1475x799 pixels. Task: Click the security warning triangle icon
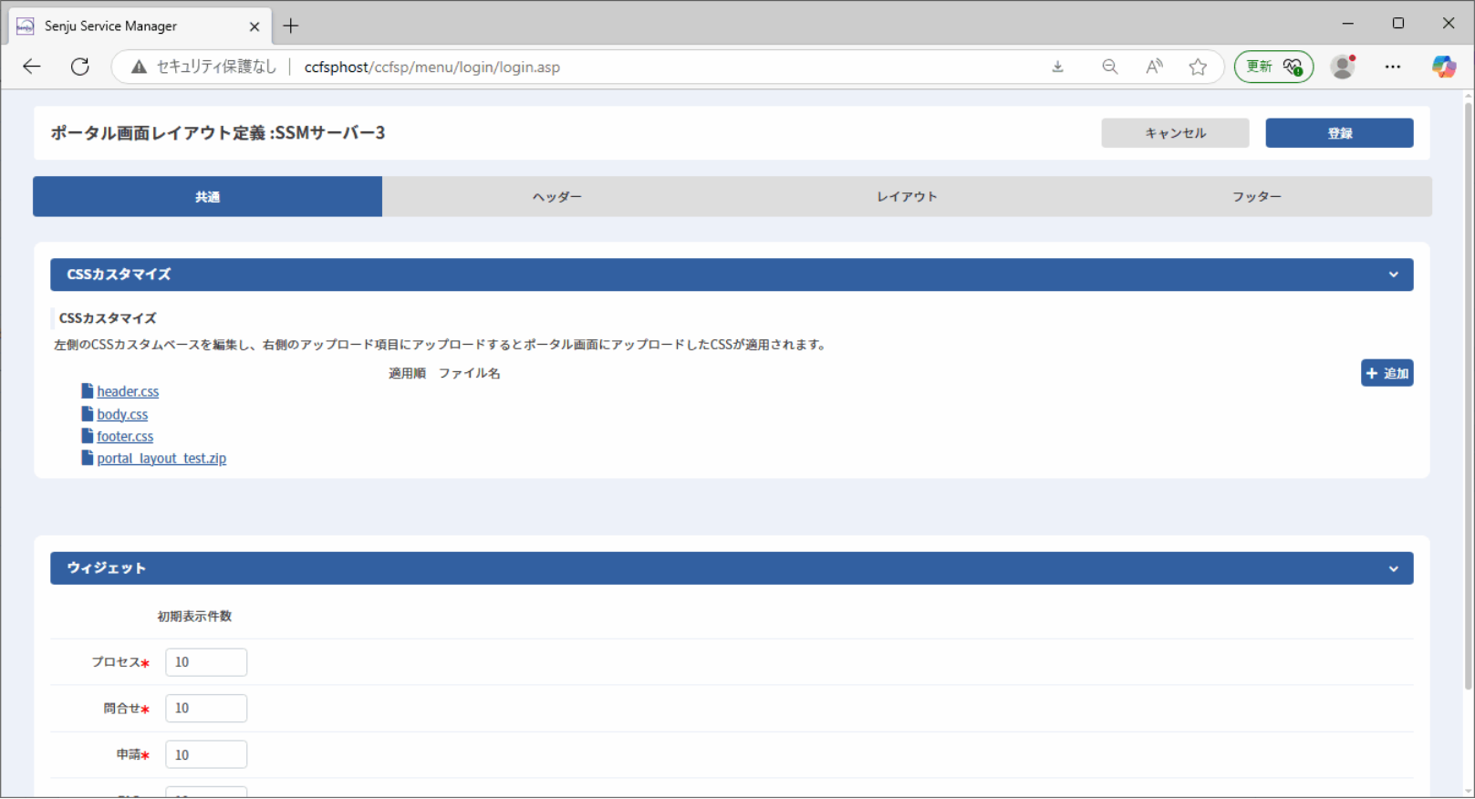pyautogui.click(x=139, y=67)
